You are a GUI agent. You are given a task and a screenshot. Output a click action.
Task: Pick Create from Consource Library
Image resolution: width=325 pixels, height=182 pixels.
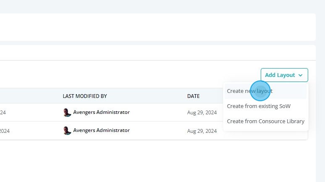pyautogui.click(x=265, y=121)
